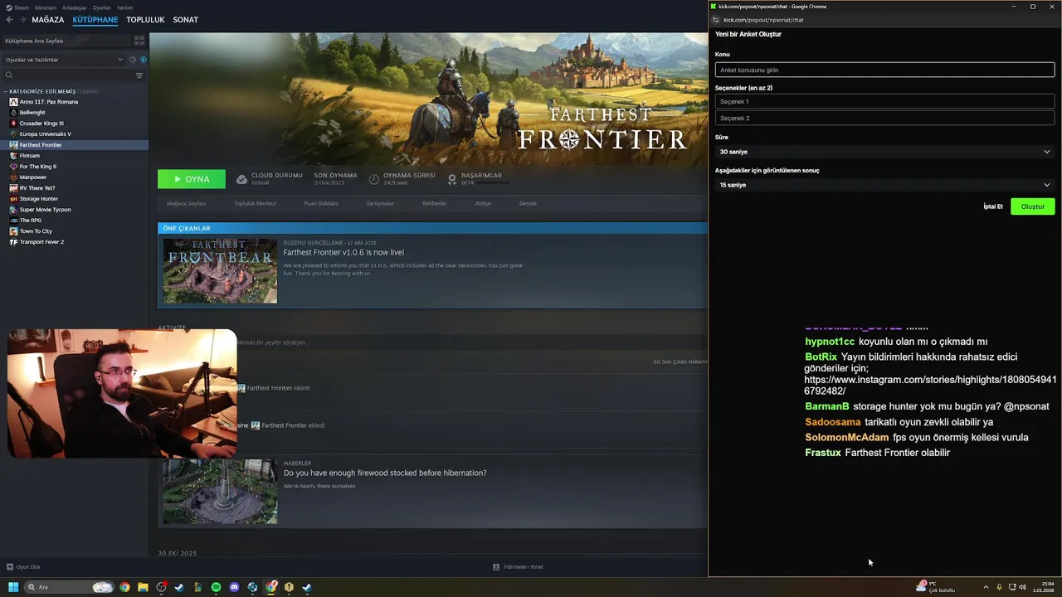Open Topluluk Merkezi game tab
The image size is (1062, 597).
coord(255,203)
